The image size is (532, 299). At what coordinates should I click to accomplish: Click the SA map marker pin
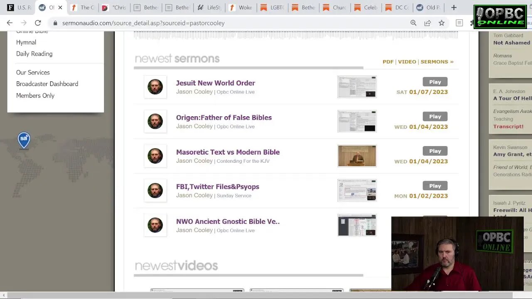point(24,140)
